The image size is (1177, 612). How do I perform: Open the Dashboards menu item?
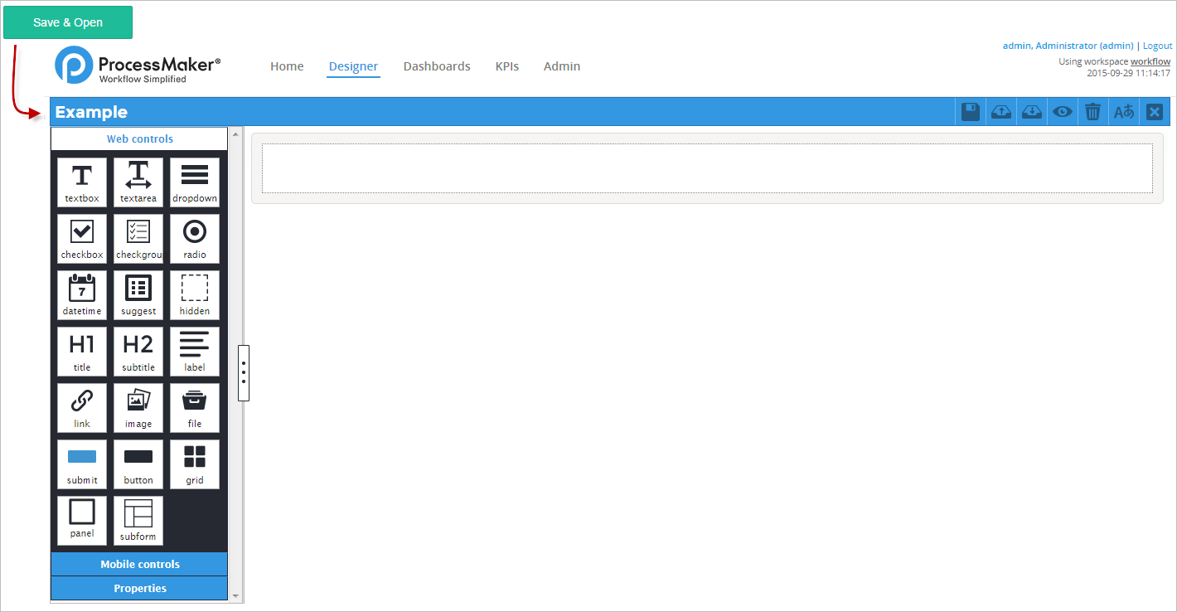(x=437, y=66)
